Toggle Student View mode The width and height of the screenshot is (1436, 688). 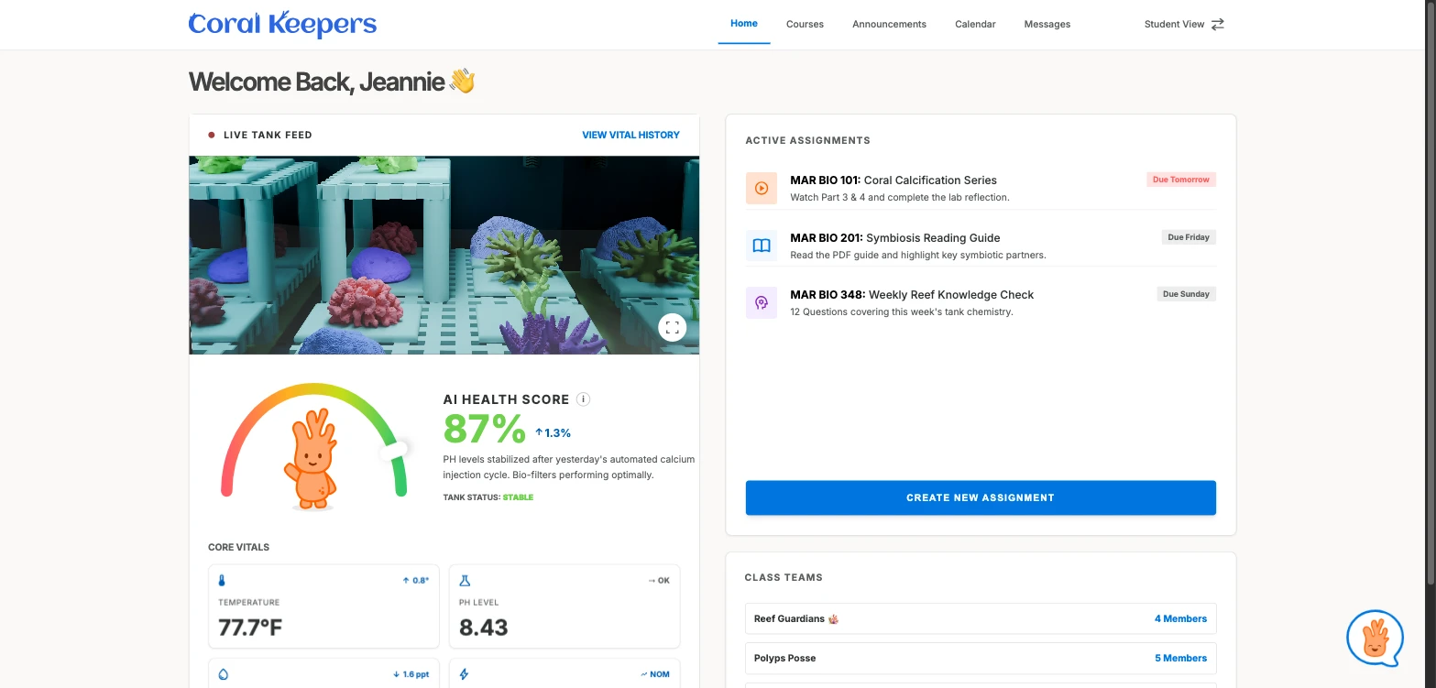pyautogui.click(x=1184, y=25)
